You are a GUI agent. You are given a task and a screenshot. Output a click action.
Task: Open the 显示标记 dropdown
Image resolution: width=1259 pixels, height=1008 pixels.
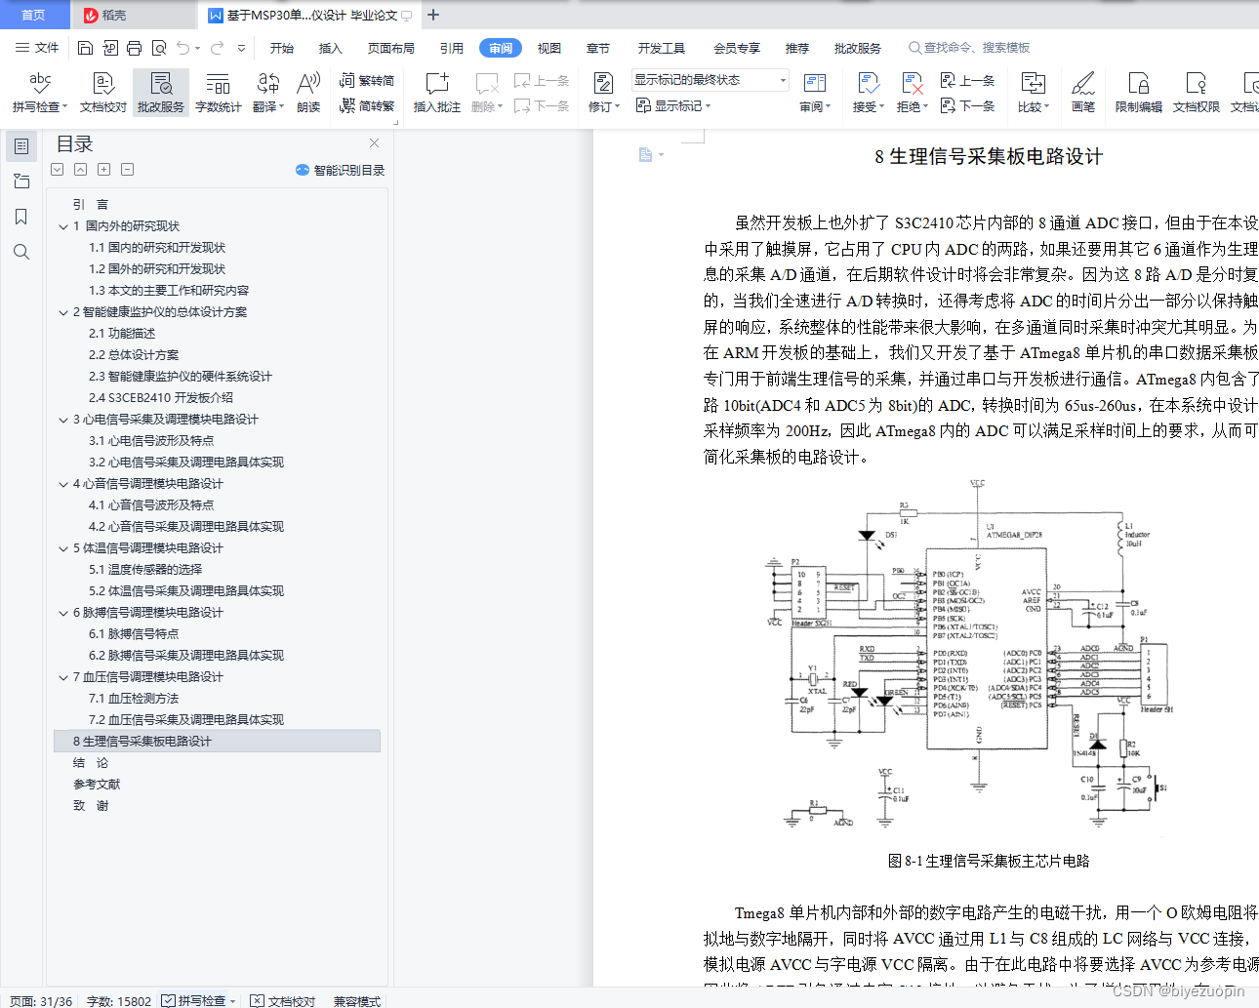click(x=673, y=105)
